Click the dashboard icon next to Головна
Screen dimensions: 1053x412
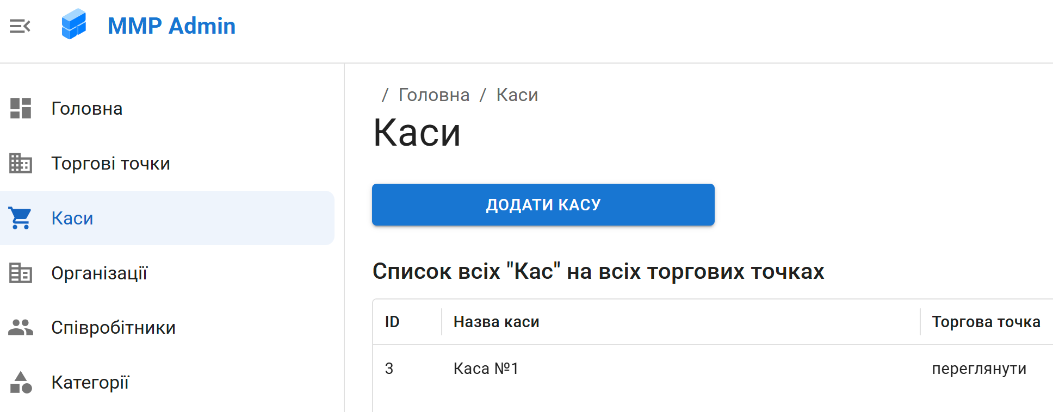(x=21, y=108)
